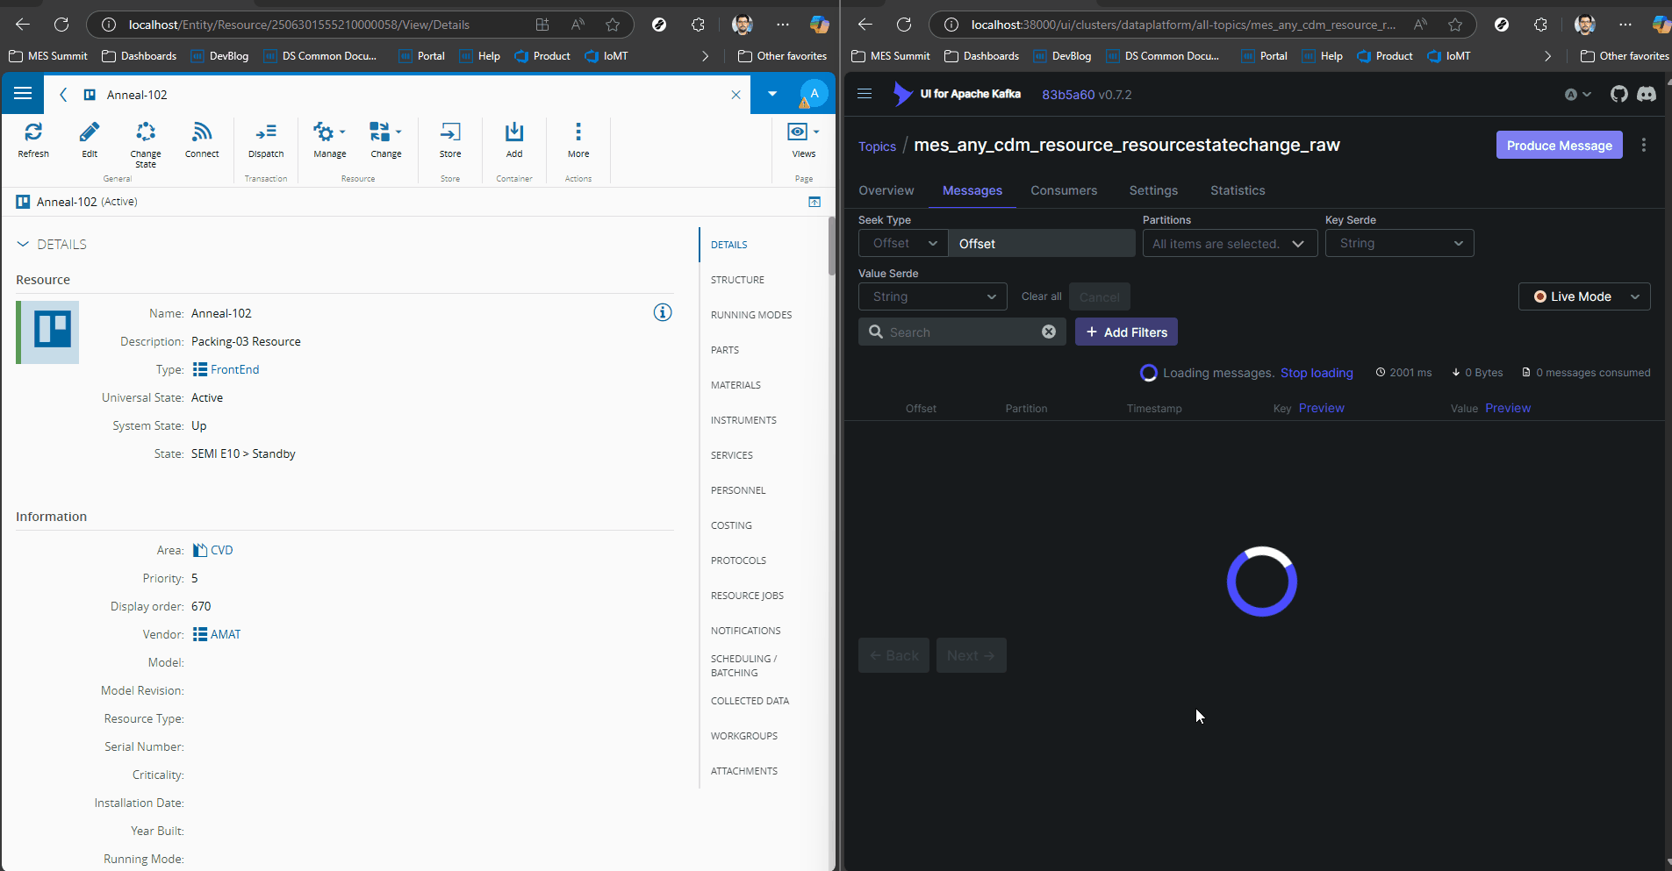Click the Store icon
This screenshot has height=871, width=1672.
click(x=450, y=132)
